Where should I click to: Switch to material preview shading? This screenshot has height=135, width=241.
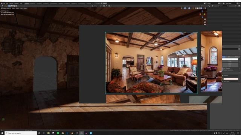click(199, 8)
